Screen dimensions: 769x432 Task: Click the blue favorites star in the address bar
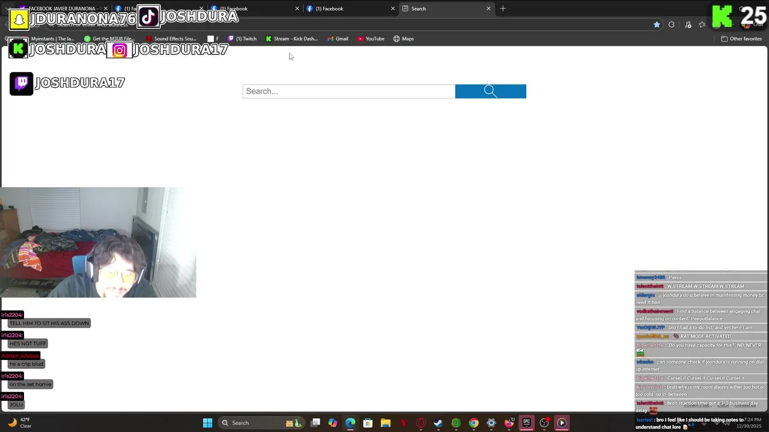pyautogui.click(x=657, y=25)
